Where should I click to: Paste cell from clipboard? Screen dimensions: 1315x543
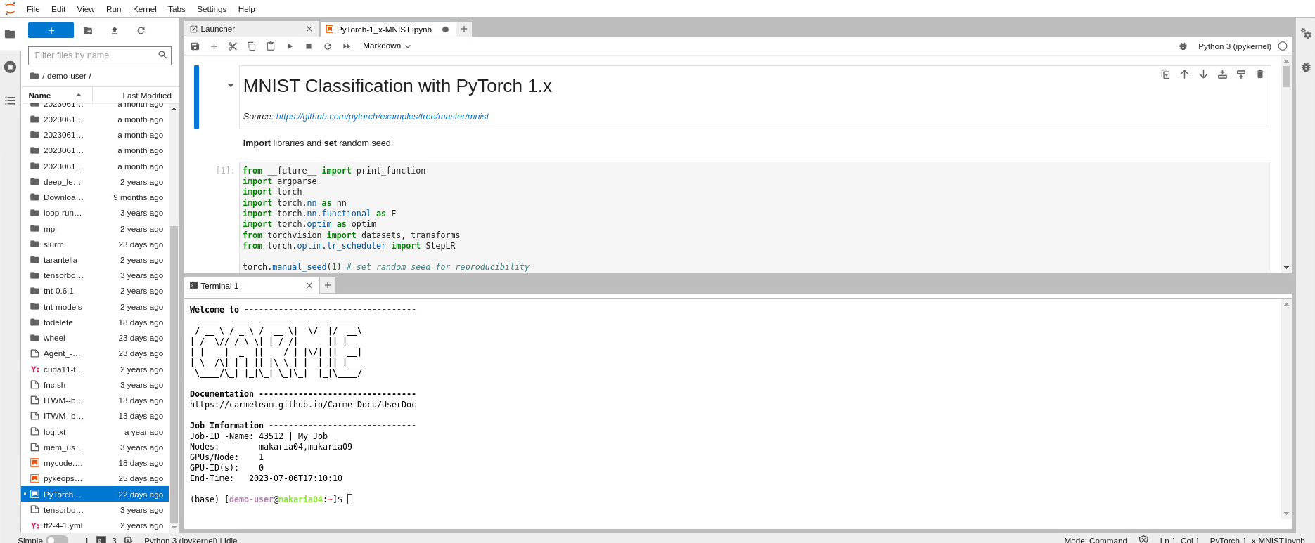coord(271,46)
